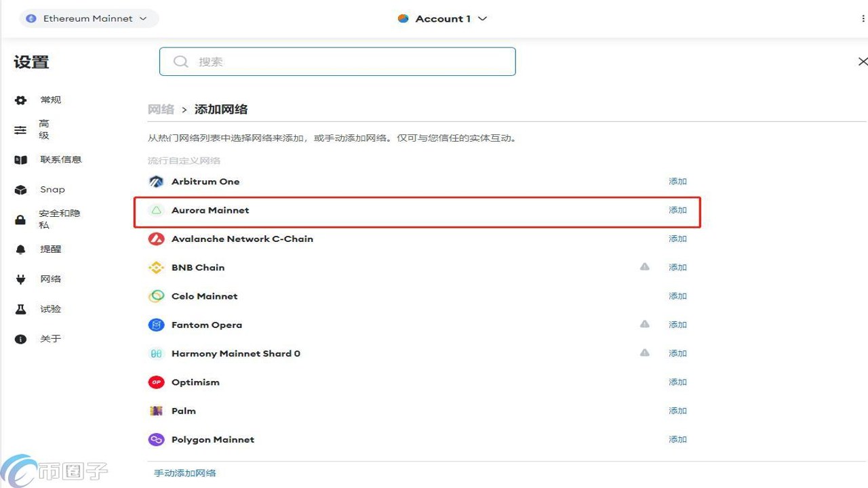This screenshot has height=488, width=868.
Task: Click the magnifier search icon
Action: (180, 62)
